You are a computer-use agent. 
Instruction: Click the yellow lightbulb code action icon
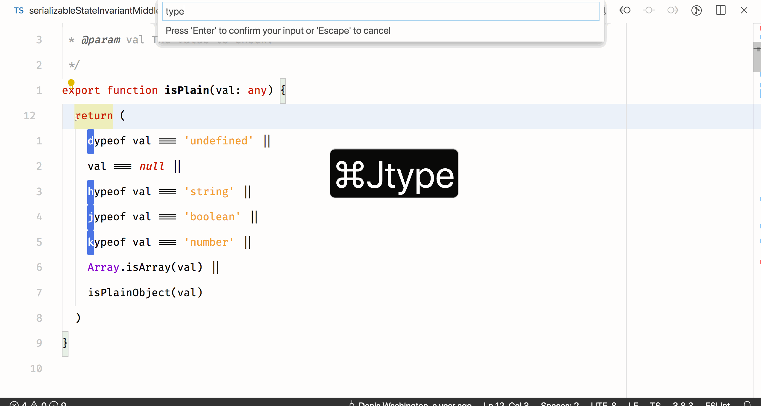click(71, 83)
